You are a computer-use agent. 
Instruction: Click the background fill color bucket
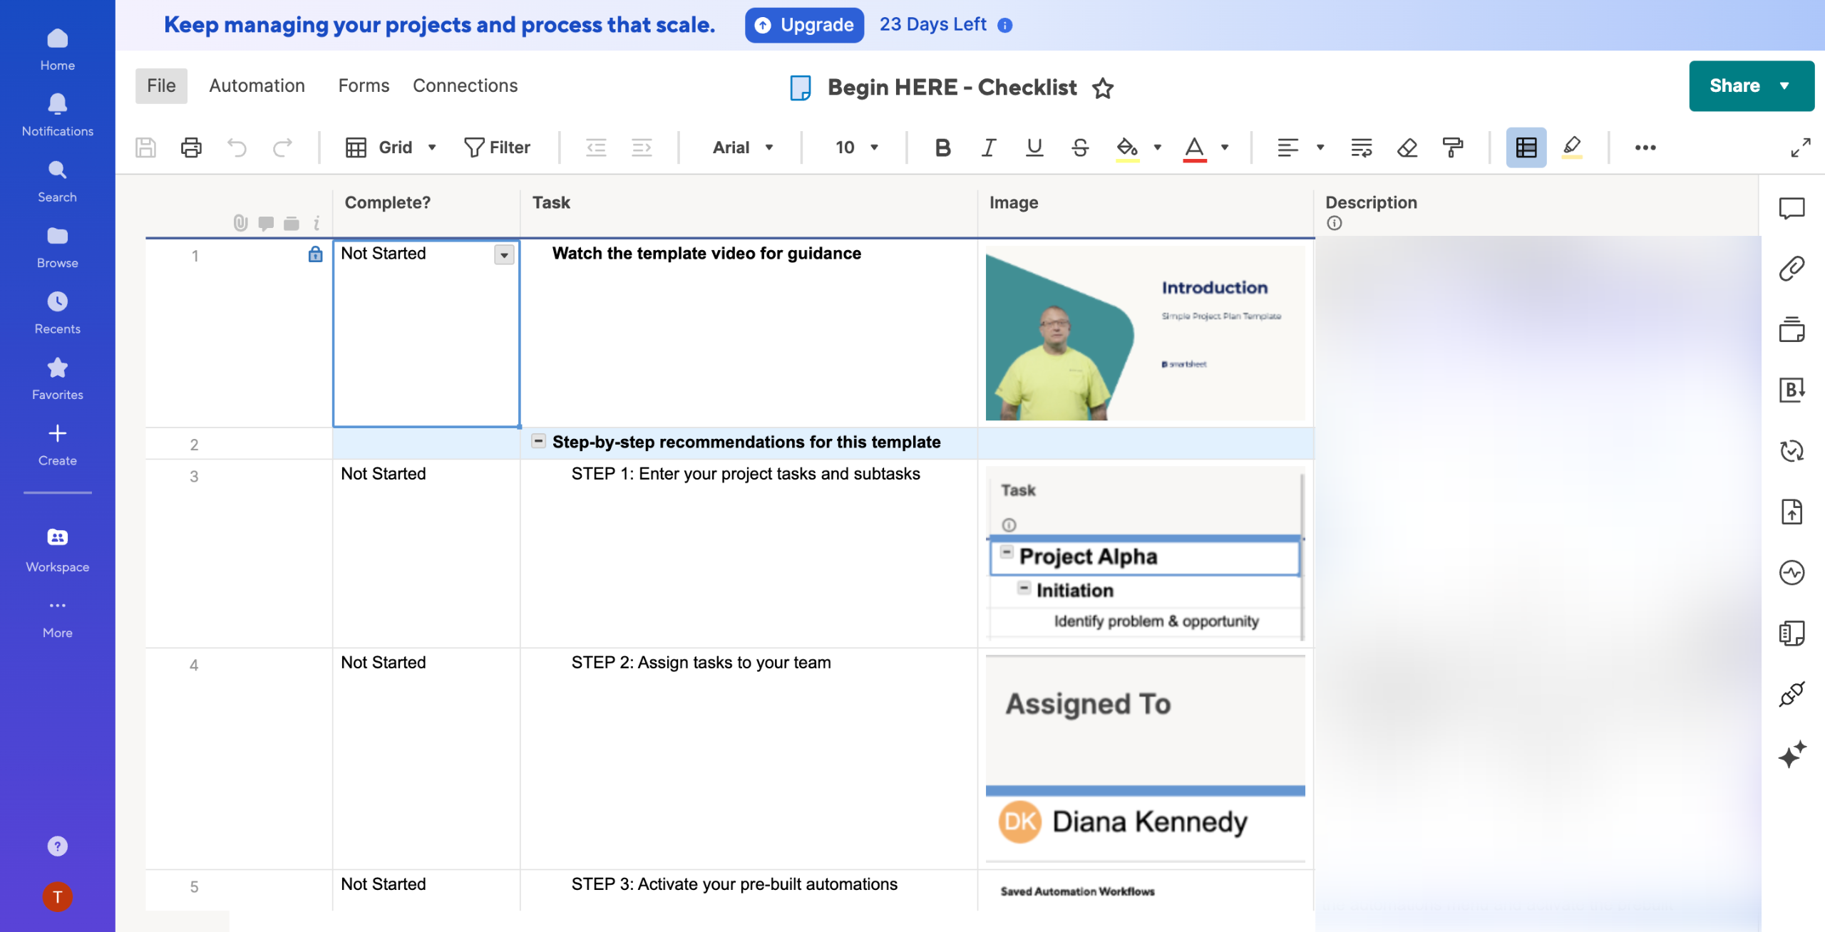click(1127, 148)
